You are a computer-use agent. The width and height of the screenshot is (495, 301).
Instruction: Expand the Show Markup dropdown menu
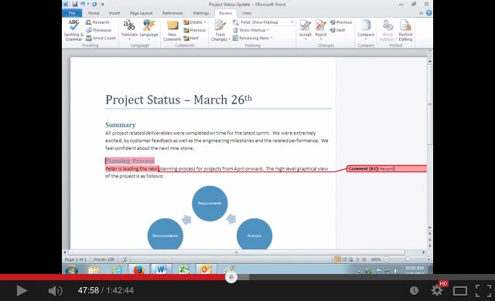click(x=251, y=30)
